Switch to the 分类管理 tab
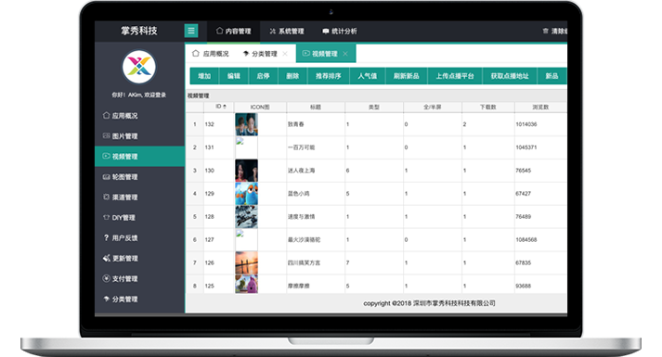The image size is (662, 357). tap(261, 54)
